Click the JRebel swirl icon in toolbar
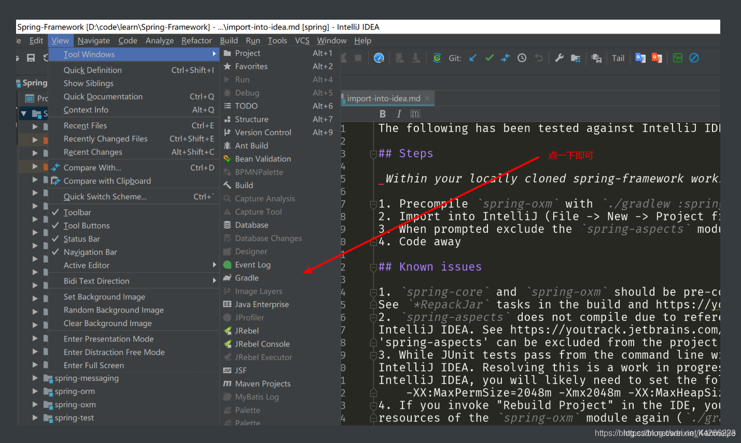The width and height of the screenshot is (741, 443). click(x=437, y=58)
